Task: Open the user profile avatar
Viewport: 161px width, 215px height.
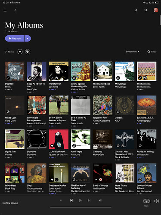Action: click(x=156, y=10)
